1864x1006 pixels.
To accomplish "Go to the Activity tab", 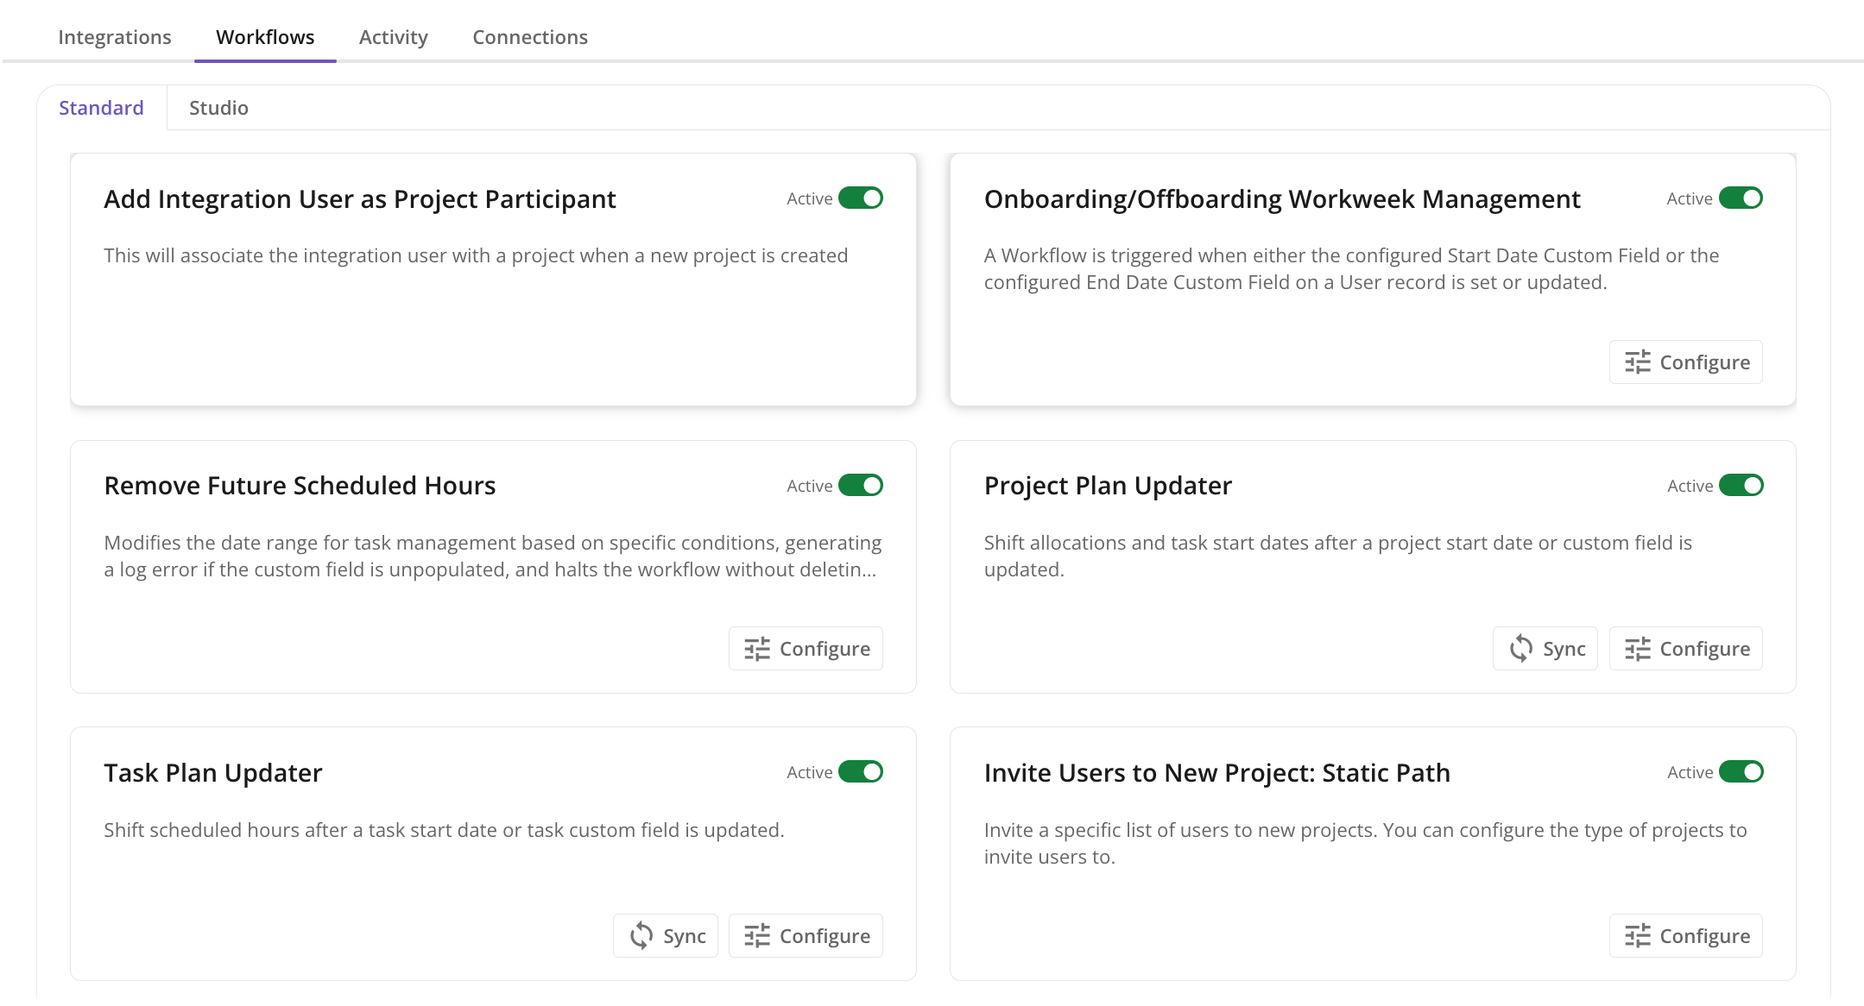I will click(x=394, y=37).
